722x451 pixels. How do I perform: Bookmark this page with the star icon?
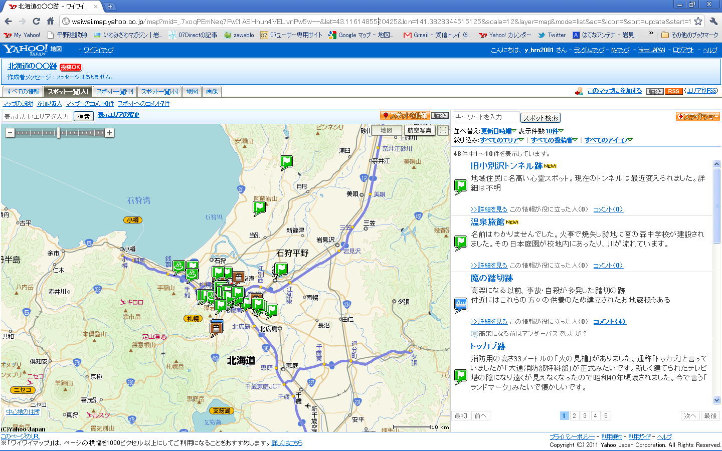[x=698, y=21]
